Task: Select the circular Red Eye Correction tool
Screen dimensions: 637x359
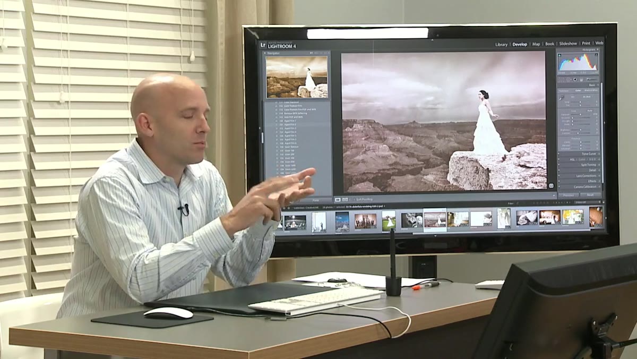Action: (575, 80)
